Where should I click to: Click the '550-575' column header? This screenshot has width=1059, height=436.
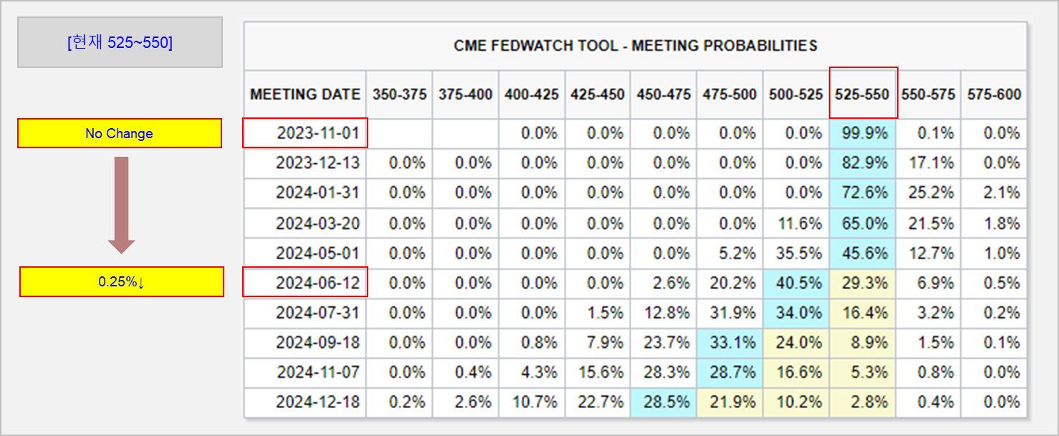click(929, 95)
